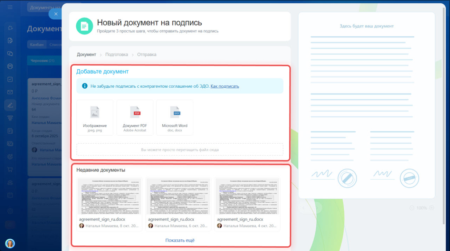Open the shopping cart icon in sidebar
Image resolution: width=450 pixels, height=251 pixels.
10,170
